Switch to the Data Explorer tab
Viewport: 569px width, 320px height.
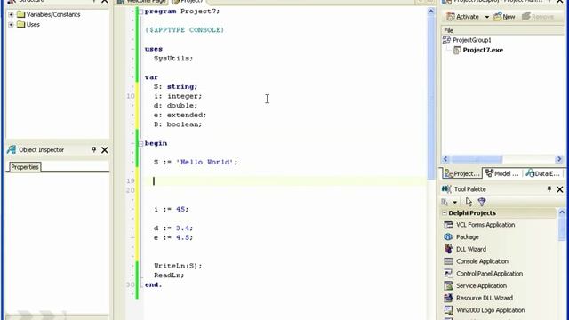pyautogui.click(x=543, y=173)
